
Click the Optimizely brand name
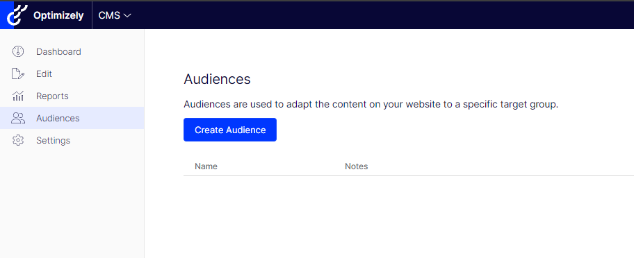[58, 16]
